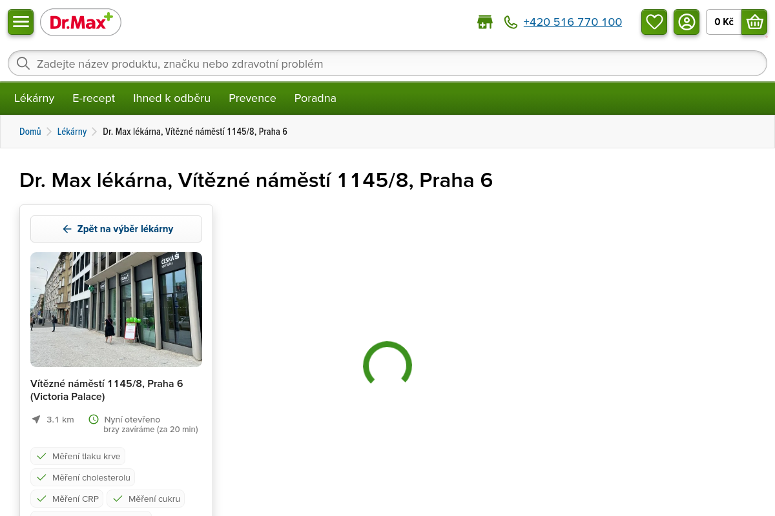Click the Nyní otevřeno status text
Screen dimensions: 775x516
tap(132, 419)
